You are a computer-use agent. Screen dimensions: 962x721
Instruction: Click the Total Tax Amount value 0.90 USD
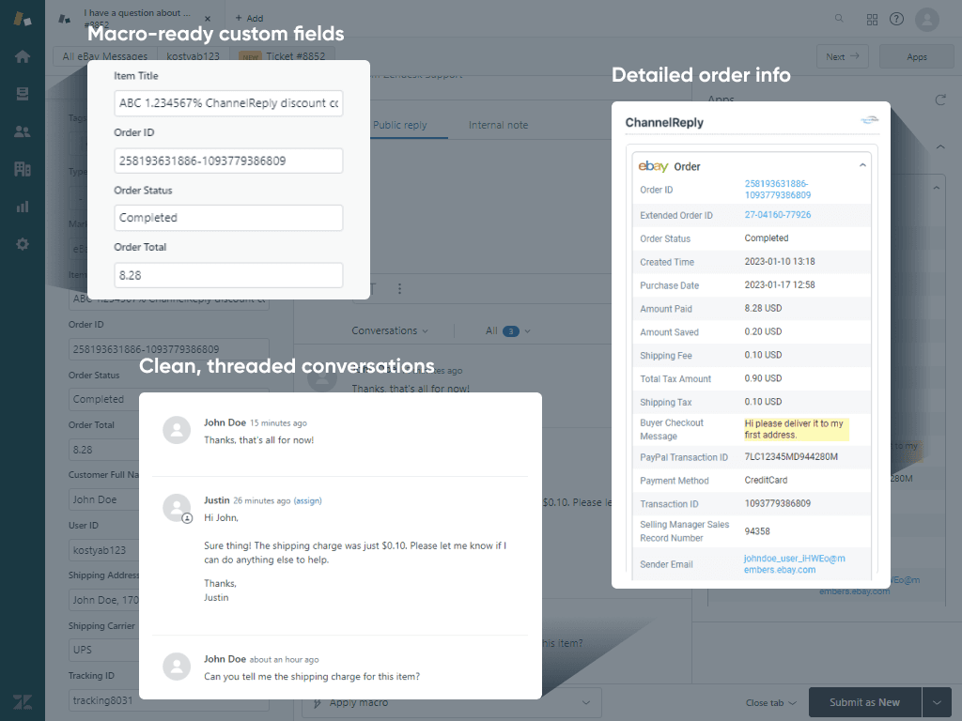coord(763,378)
